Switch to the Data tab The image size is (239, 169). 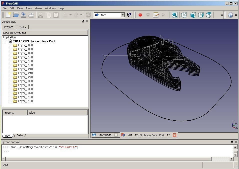[x=20, y=135]
